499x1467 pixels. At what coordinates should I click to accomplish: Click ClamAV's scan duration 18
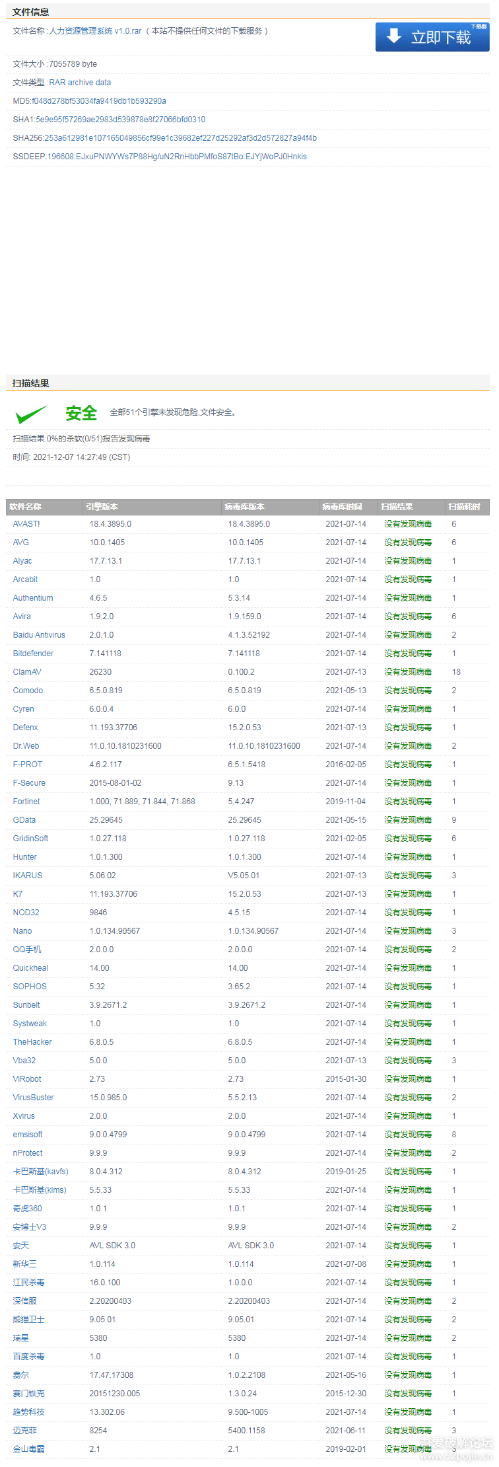(456, 672)
